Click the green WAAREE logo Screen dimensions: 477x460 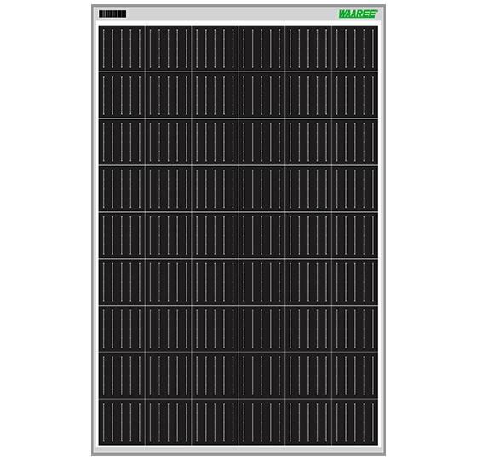[x=359, y=14]
